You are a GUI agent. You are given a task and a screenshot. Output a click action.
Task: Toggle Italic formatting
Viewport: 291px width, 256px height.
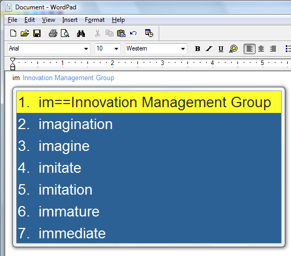point(209,49)
